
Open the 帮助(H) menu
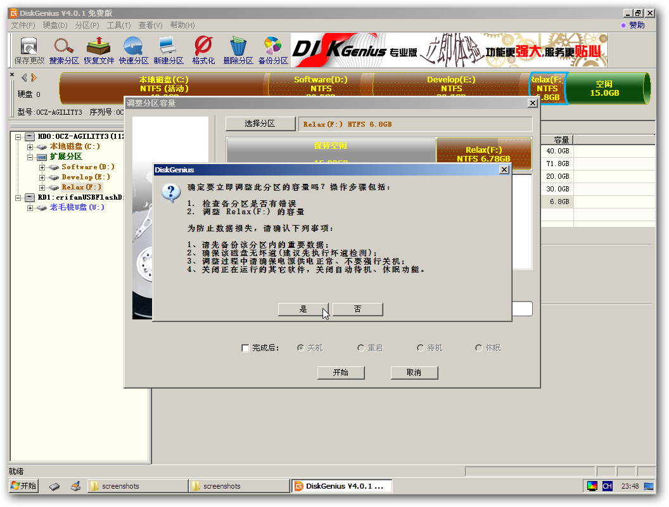182,25
